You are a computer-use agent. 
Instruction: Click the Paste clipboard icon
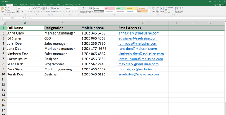3,8
